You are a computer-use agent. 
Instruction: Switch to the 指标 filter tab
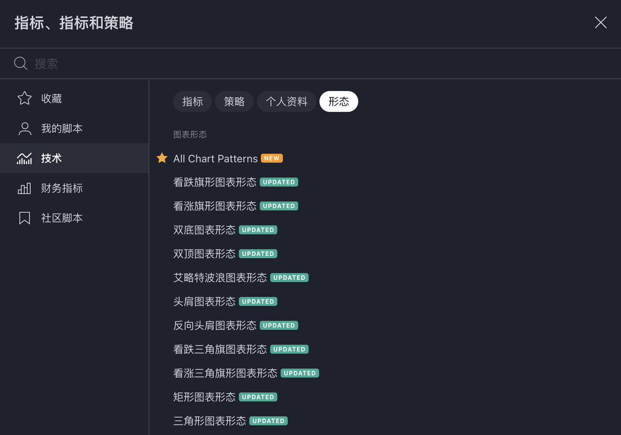192,101
